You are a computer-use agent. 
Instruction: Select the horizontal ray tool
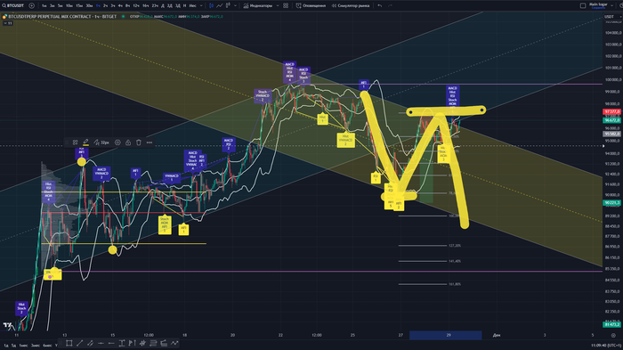click(x=111, y=343)
